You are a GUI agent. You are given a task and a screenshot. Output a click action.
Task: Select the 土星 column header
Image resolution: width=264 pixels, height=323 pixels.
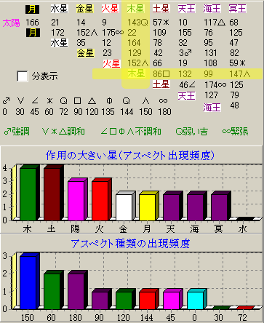(161, 9)
